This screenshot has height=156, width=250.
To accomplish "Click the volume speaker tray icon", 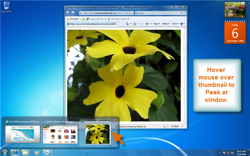I will 232,153.
